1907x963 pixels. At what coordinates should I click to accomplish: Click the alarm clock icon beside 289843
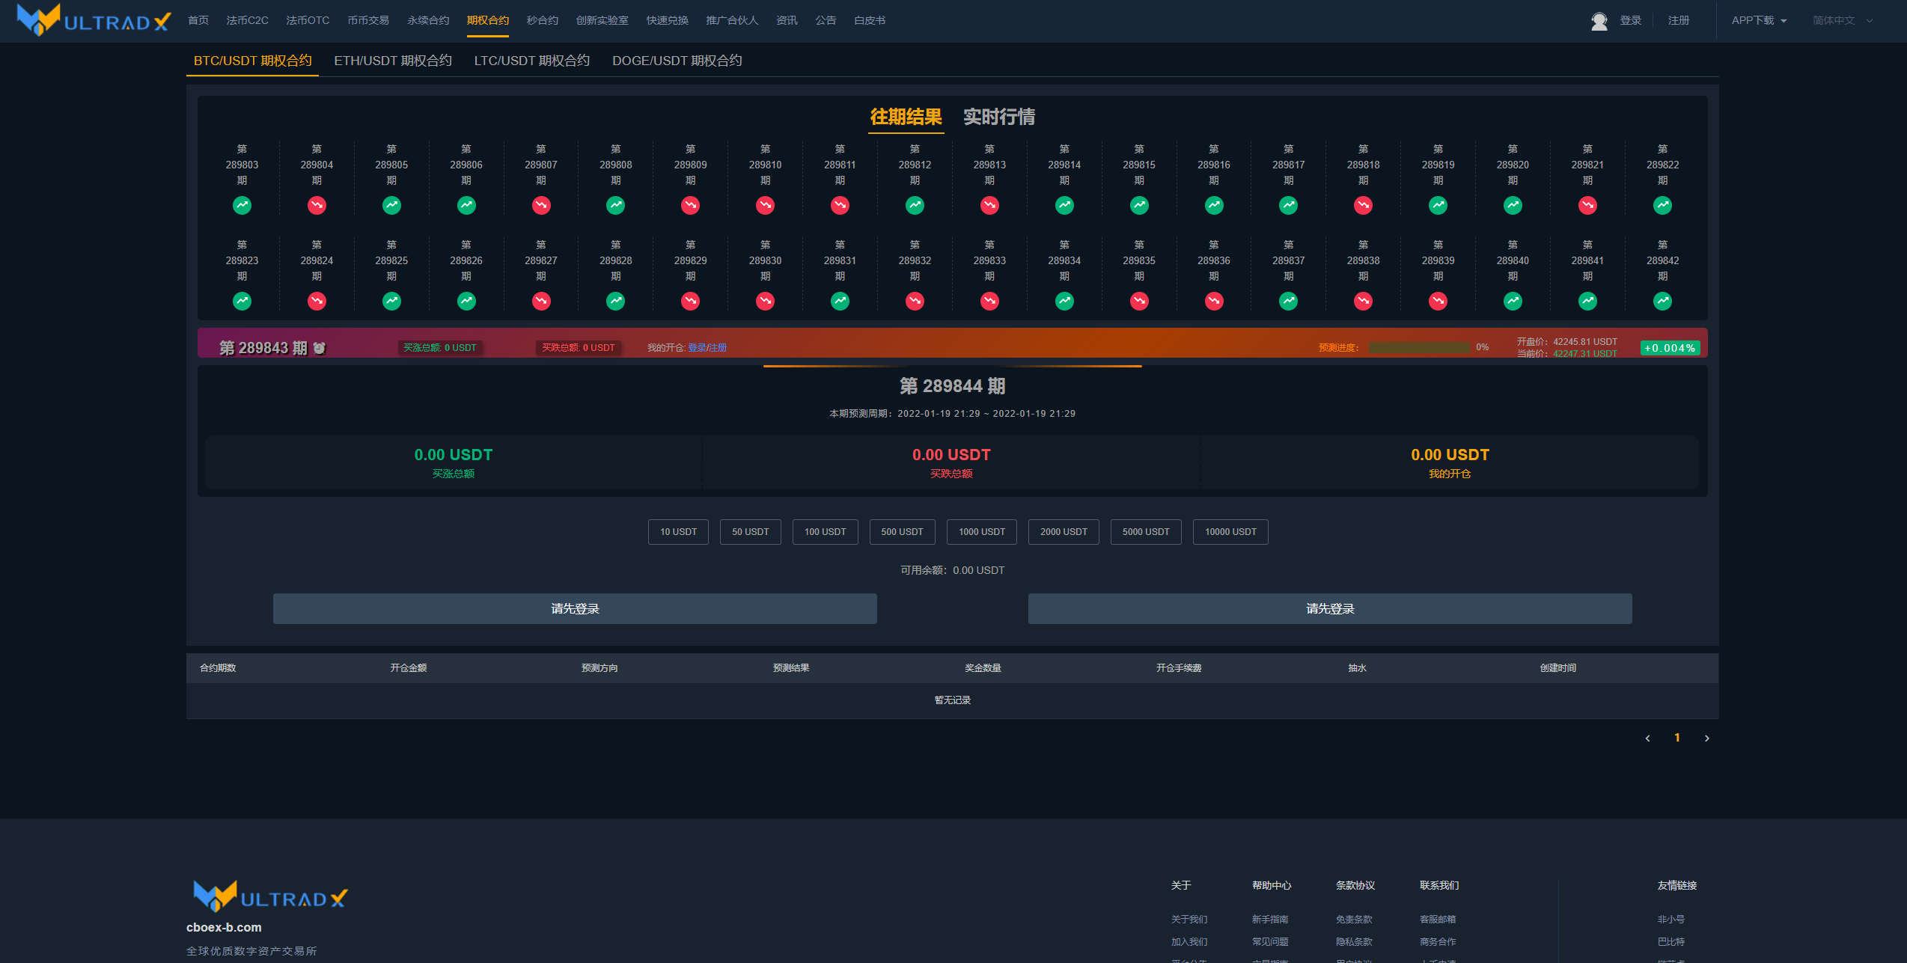point(320,348)
